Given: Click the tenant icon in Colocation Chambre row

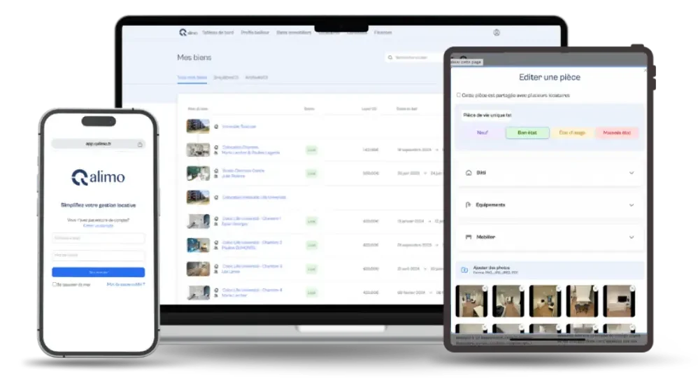Looking at the screenshot, I should (216, 153).
